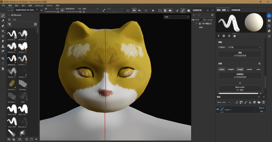Viewport: 272px width, 142px height.
Task: Add a new folder in layers panel
Action: coord(259,102)
